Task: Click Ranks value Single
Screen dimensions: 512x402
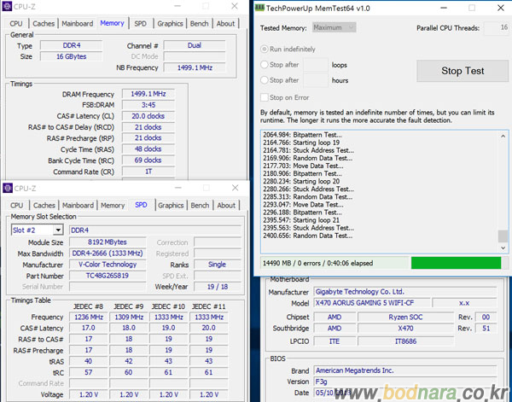Action: pos(218,265)
